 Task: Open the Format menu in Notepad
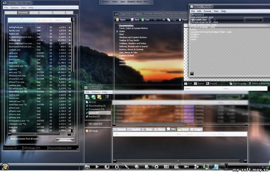tap(207, 11)
